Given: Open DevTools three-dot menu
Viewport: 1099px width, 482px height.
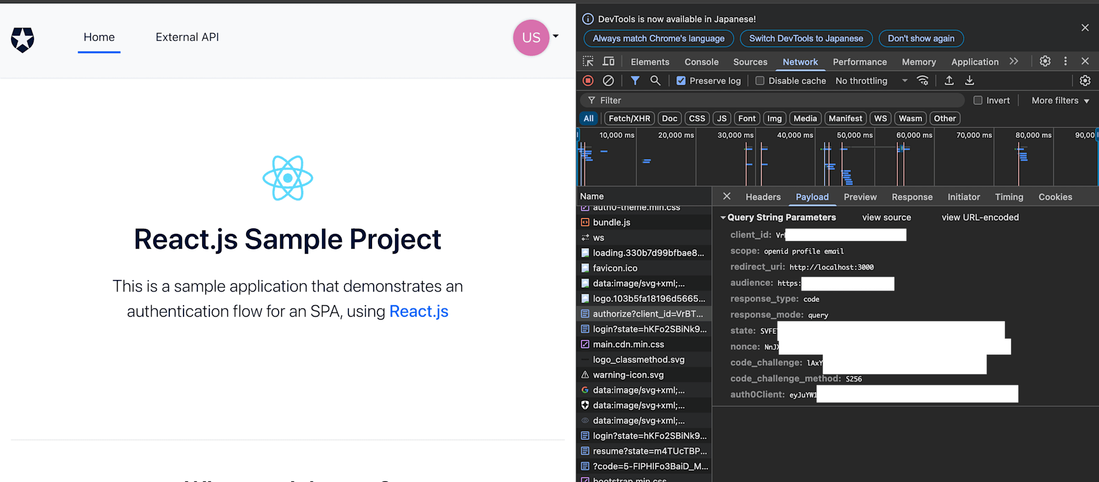Looking at the screenshot, I should [x=1065, y=61].
